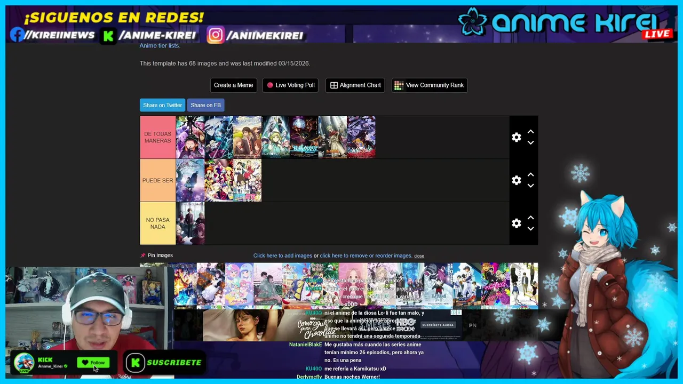Move DE TODAS MANERAS tier down arrow
Screen dimensions: 683x384
point(530,142)
